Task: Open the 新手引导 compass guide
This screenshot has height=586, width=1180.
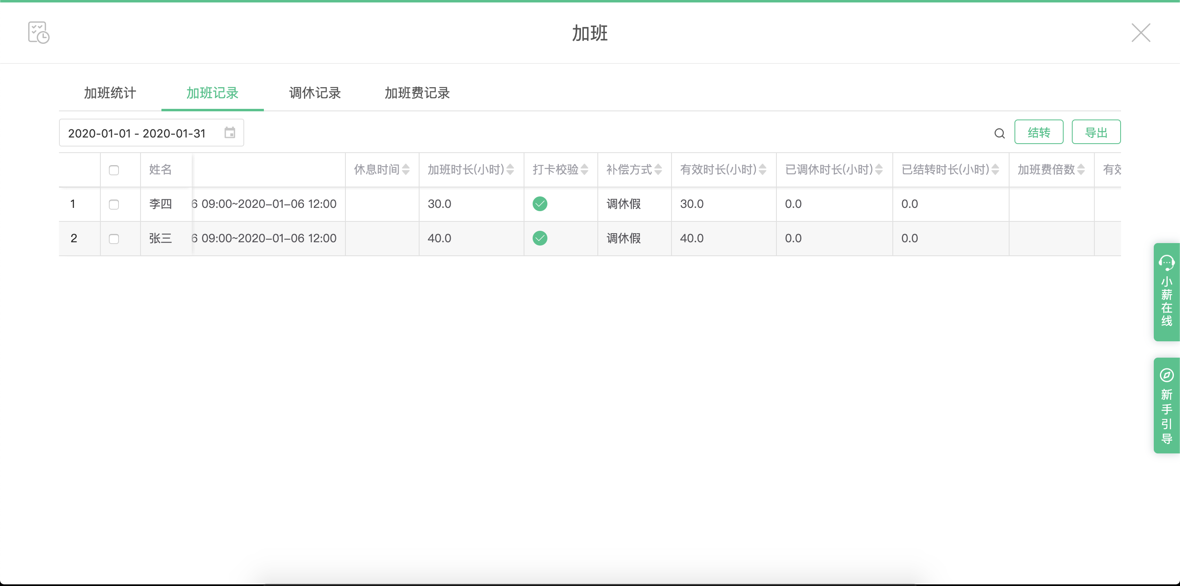Action: (x=1166, y=405)
